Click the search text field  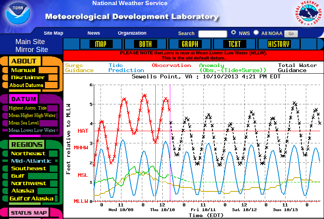pos(212,34)
